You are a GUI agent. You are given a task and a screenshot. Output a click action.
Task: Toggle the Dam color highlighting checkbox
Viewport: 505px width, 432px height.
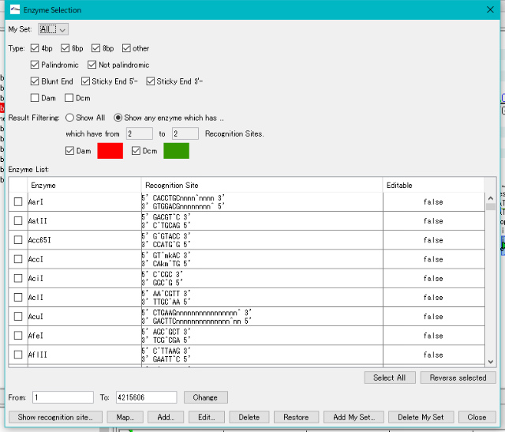(x=69, y=151)
